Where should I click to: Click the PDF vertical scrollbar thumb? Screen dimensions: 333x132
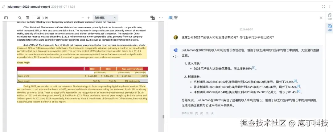163,117
